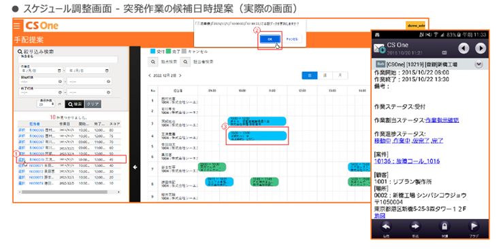Screen dimensions: 501x249
Task: Open the clock picker of the first 終了時間 field
Action: point(60,92)
